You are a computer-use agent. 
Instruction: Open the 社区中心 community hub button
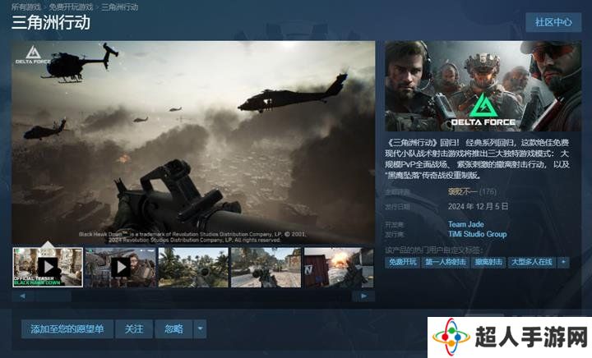pyautogui.click(x=553, y=22)
